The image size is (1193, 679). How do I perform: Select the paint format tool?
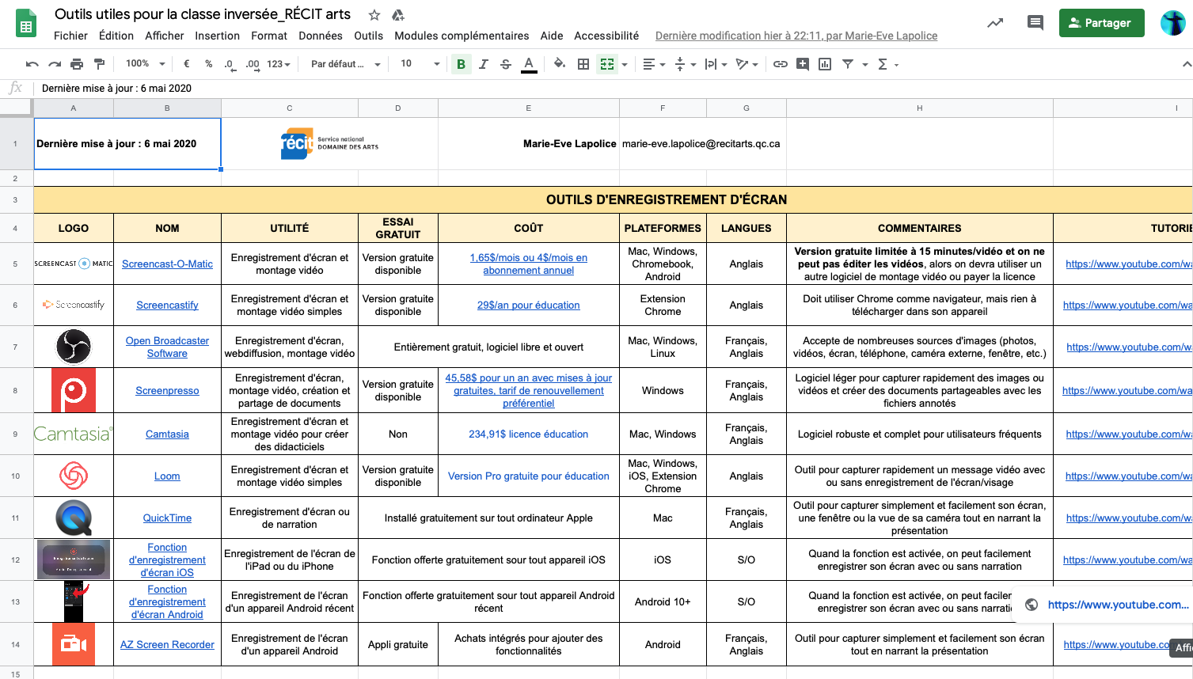tap(99, 64)
